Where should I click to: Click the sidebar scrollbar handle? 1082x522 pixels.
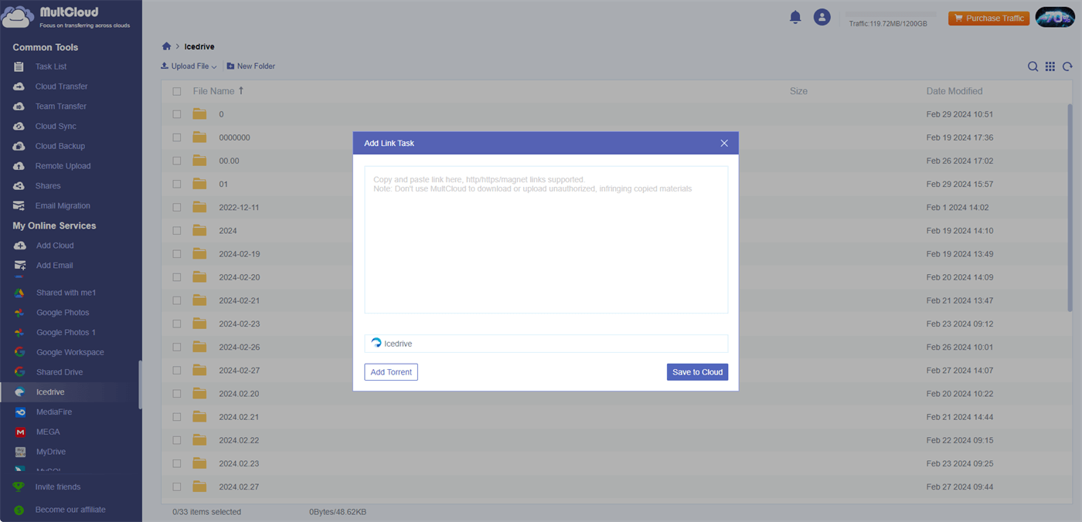point(140,385)
